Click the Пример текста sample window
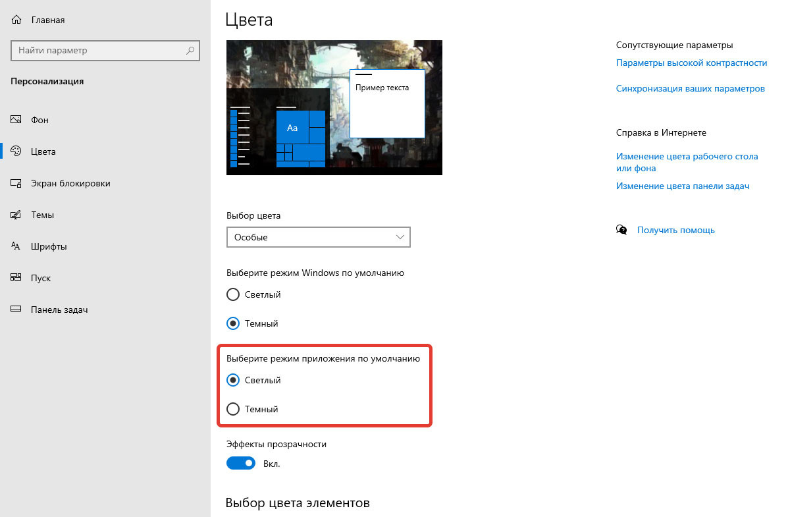The width and height of the screenshot is (788, 517). [x=387, y=103]
